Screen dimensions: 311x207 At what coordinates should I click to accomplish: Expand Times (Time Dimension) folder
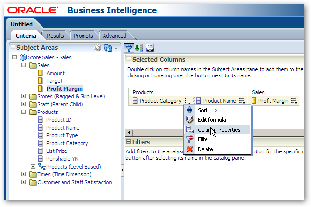tap(23, 174)
